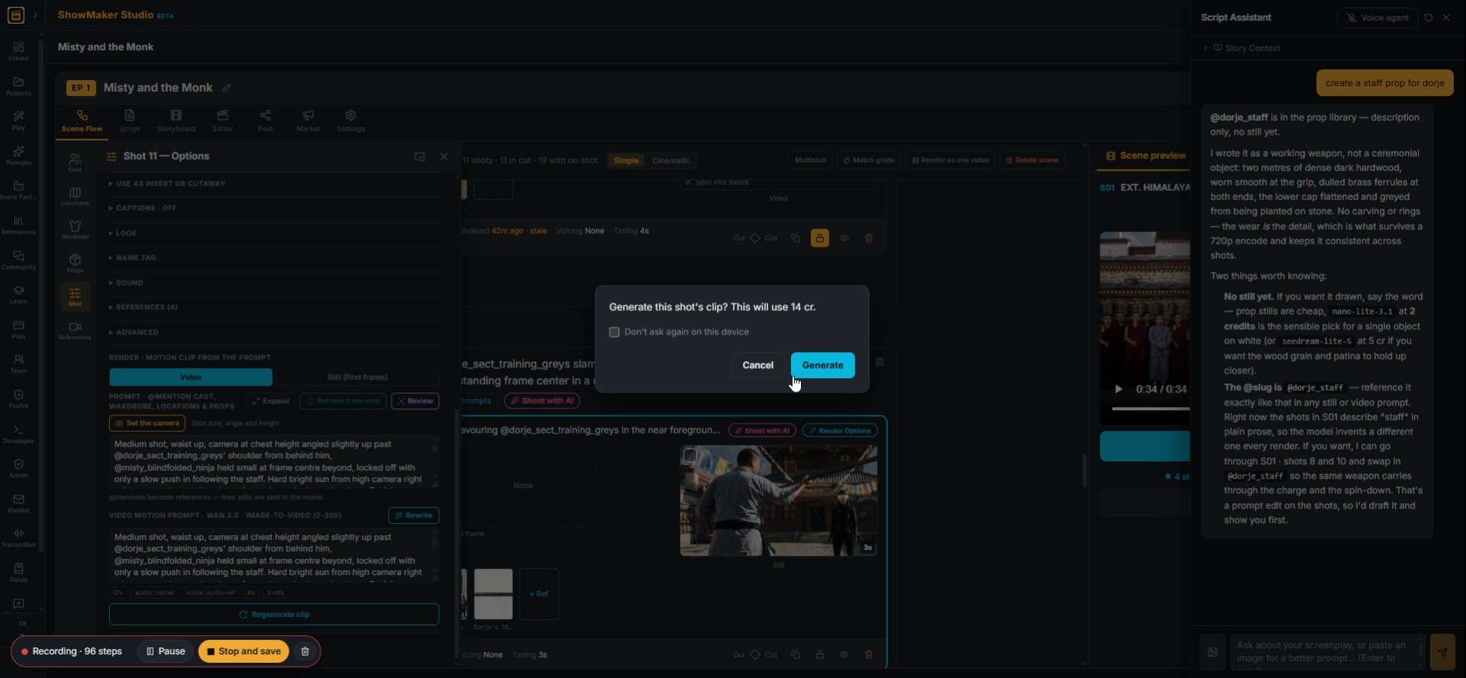Expand the REFERENCES (4) section
1466x678 pixels.
pyautogui.click(x=143, y=307)
